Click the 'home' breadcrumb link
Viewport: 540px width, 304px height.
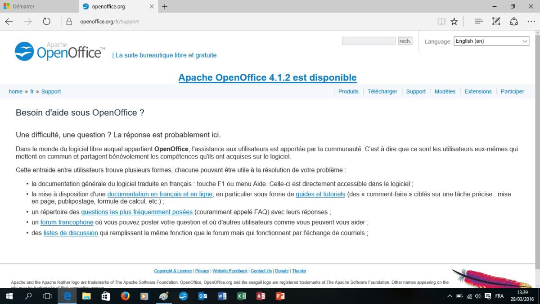[x=15, y=91]
